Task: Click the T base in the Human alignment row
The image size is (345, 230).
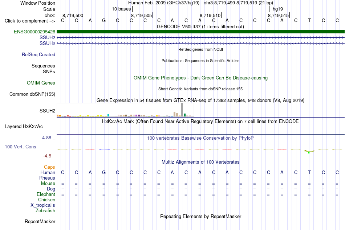Action: [309, 172]
